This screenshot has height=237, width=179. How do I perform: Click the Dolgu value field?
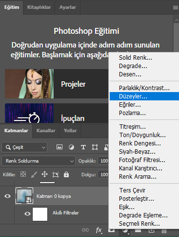(103, 175)
